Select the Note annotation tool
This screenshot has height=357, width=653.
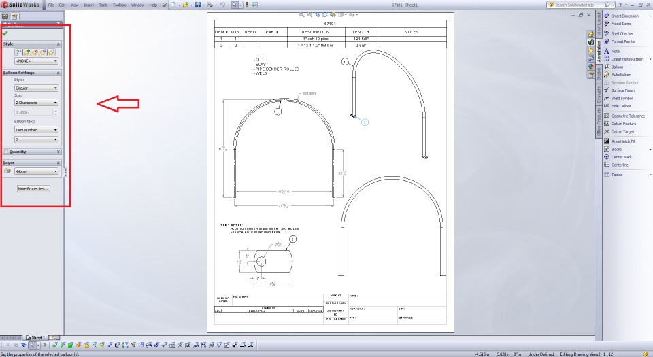pos(612,51)
